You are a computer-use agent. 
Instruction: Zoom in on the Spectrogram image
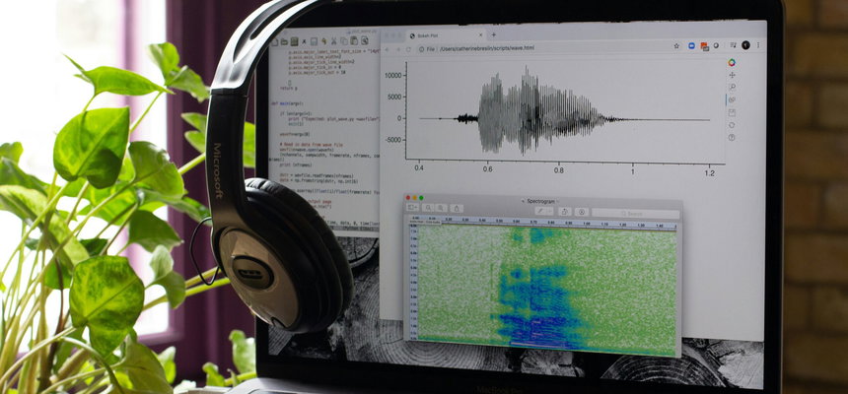point(440,209)
